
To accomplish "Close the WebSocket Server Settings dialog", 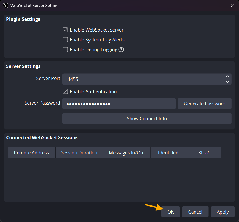I will pyautogui.click(x=233, y=5).
